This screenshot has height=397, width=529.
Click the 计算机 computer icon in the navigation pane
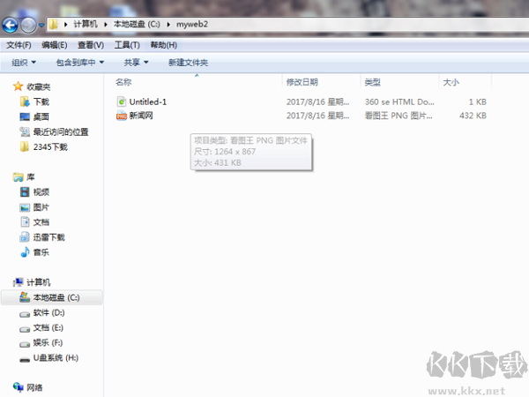pos(19,282)
